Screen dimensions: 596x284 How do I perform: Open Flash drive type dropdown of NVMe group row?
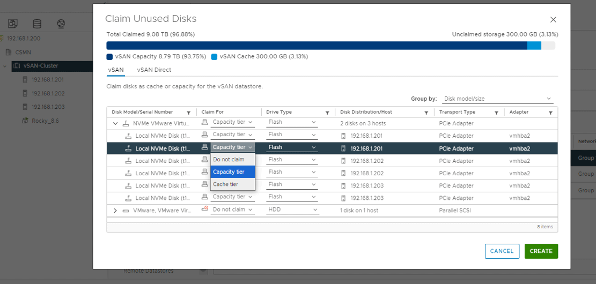292,122
